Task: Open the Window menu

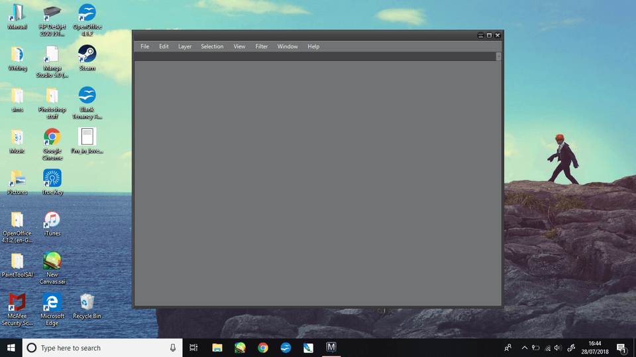Action: 288,46
